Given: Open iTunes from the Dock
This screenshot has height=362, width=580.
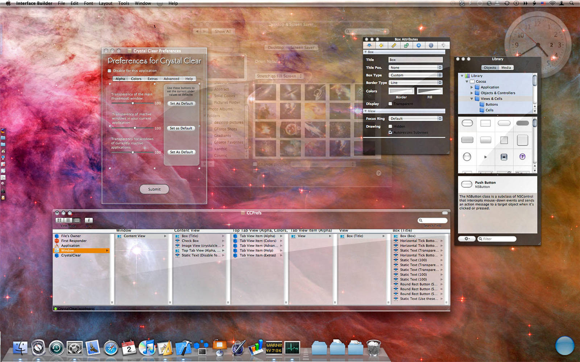Looking at the screenshot, I should [147, 348].
